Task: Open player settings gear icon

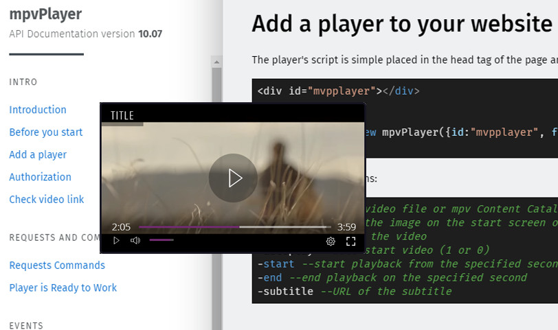Action: point(331,241)
